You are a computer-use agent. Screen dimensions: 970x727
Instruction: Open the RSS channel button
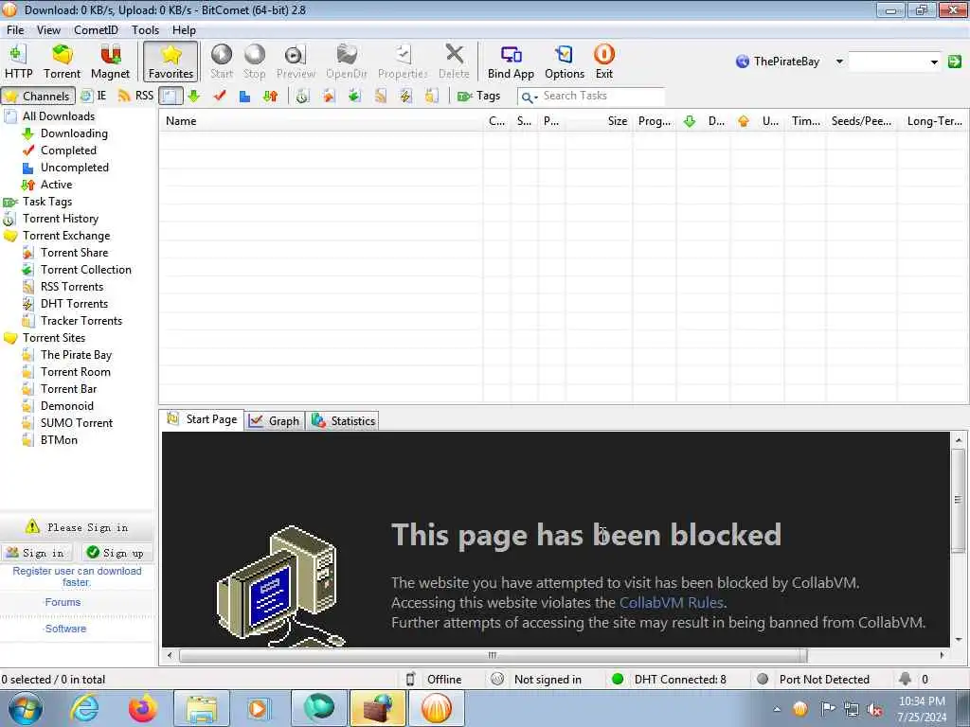[x=135, y=96]
